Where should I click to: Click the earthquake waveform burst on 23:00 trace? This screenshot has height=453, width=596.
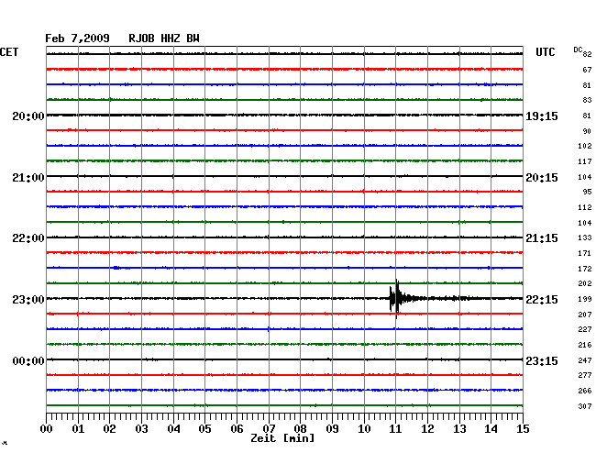pyautogui.click(x=396, y=299)
